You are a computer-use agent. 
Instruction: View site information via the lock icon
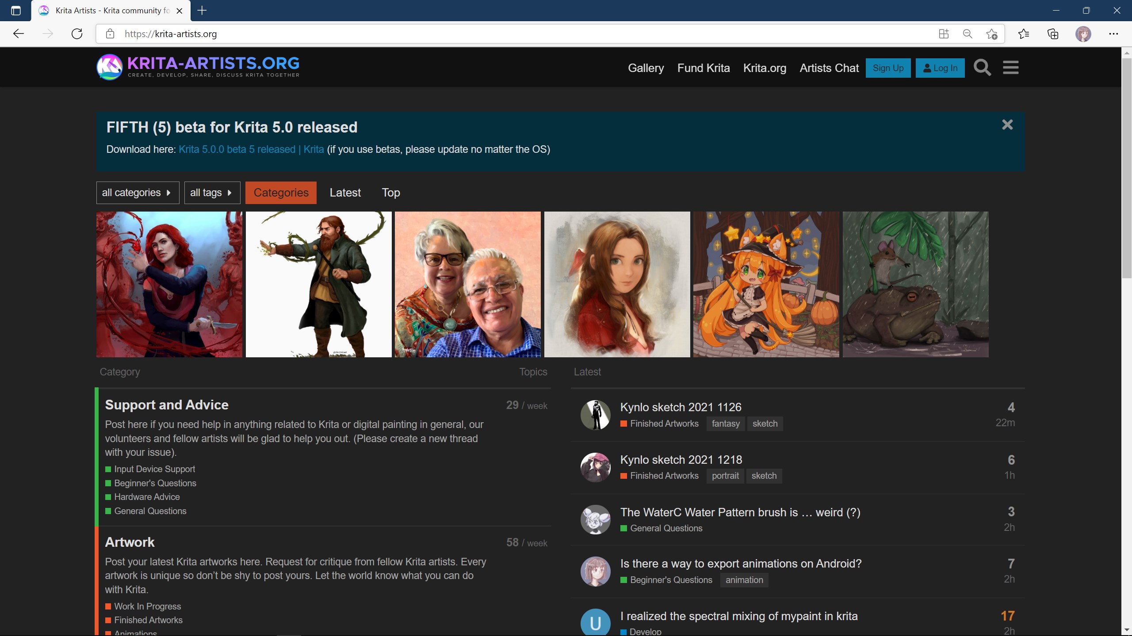point(111,34)
